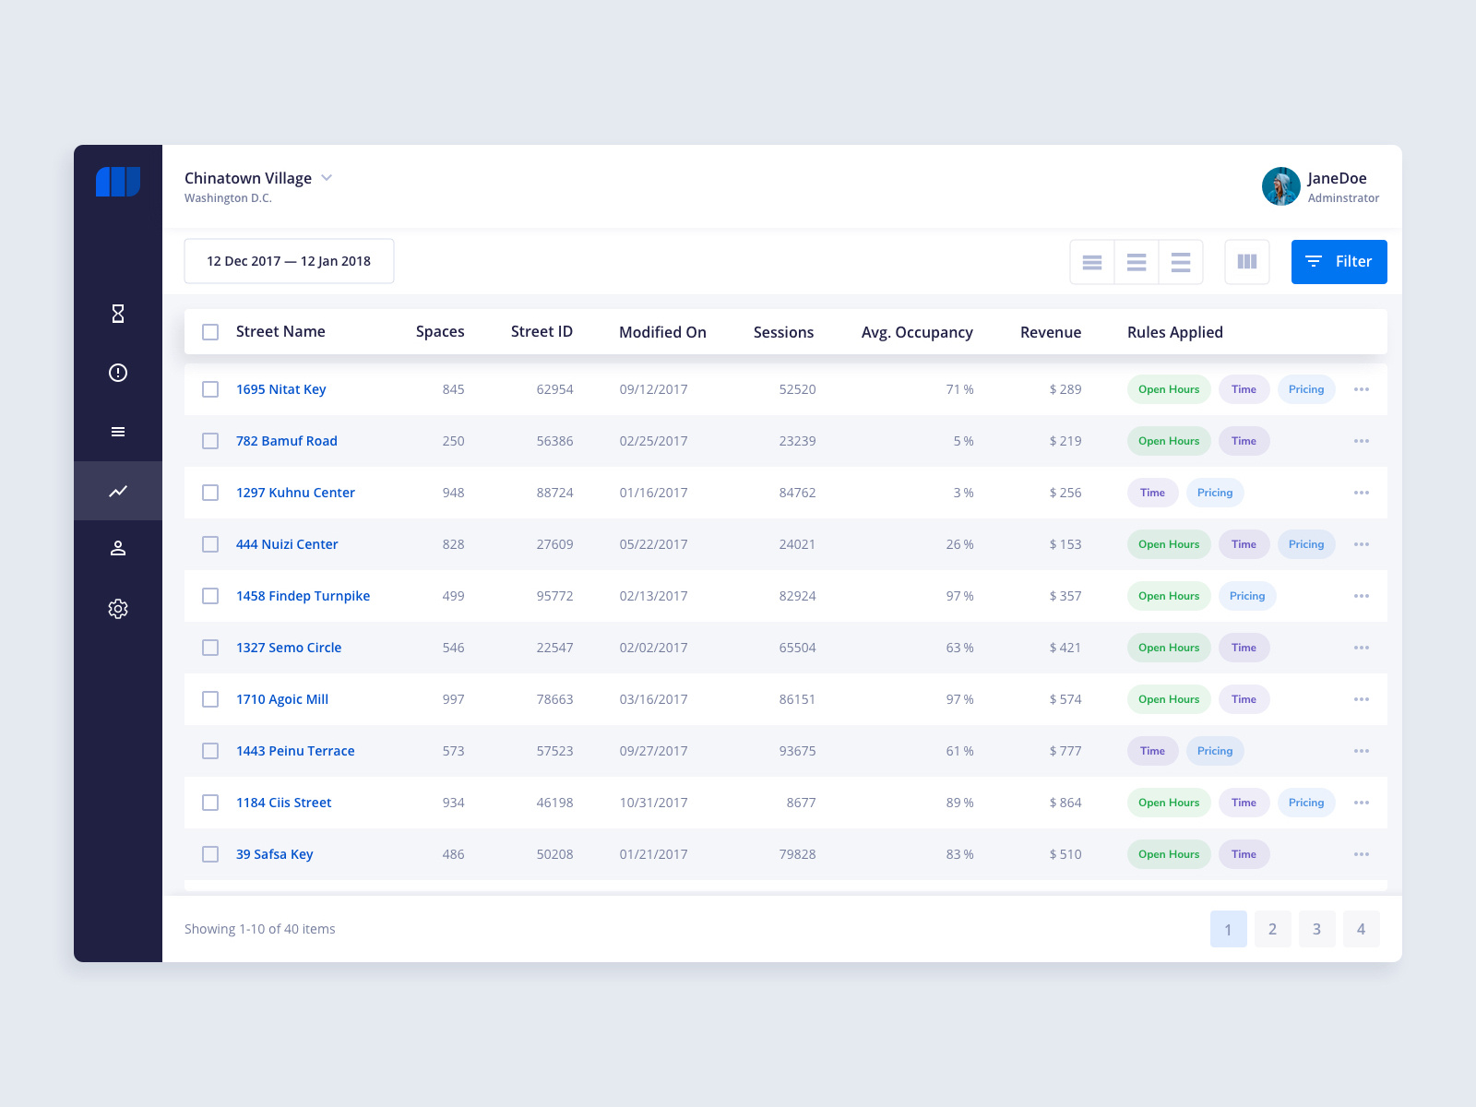Click revenue value $ 864
Viewport: 1476px width, 1107px height.
click(x=1065, y=803)
